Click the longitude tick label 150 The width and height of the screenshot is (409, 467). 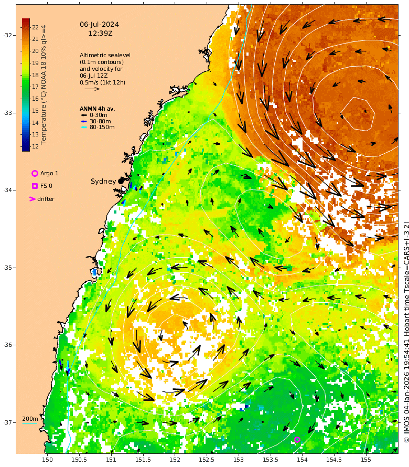pyautogui.click(x=47, y=460)
